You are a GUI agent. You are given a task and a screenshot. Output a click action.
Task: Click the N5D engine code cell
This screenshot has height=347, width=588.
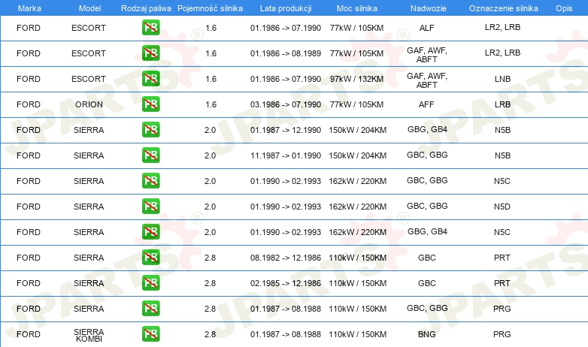[502, 207]
